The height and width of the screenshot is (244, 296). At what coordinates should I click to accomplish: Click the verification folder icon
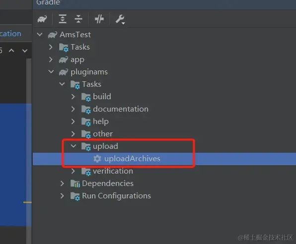tap(86, 172)
